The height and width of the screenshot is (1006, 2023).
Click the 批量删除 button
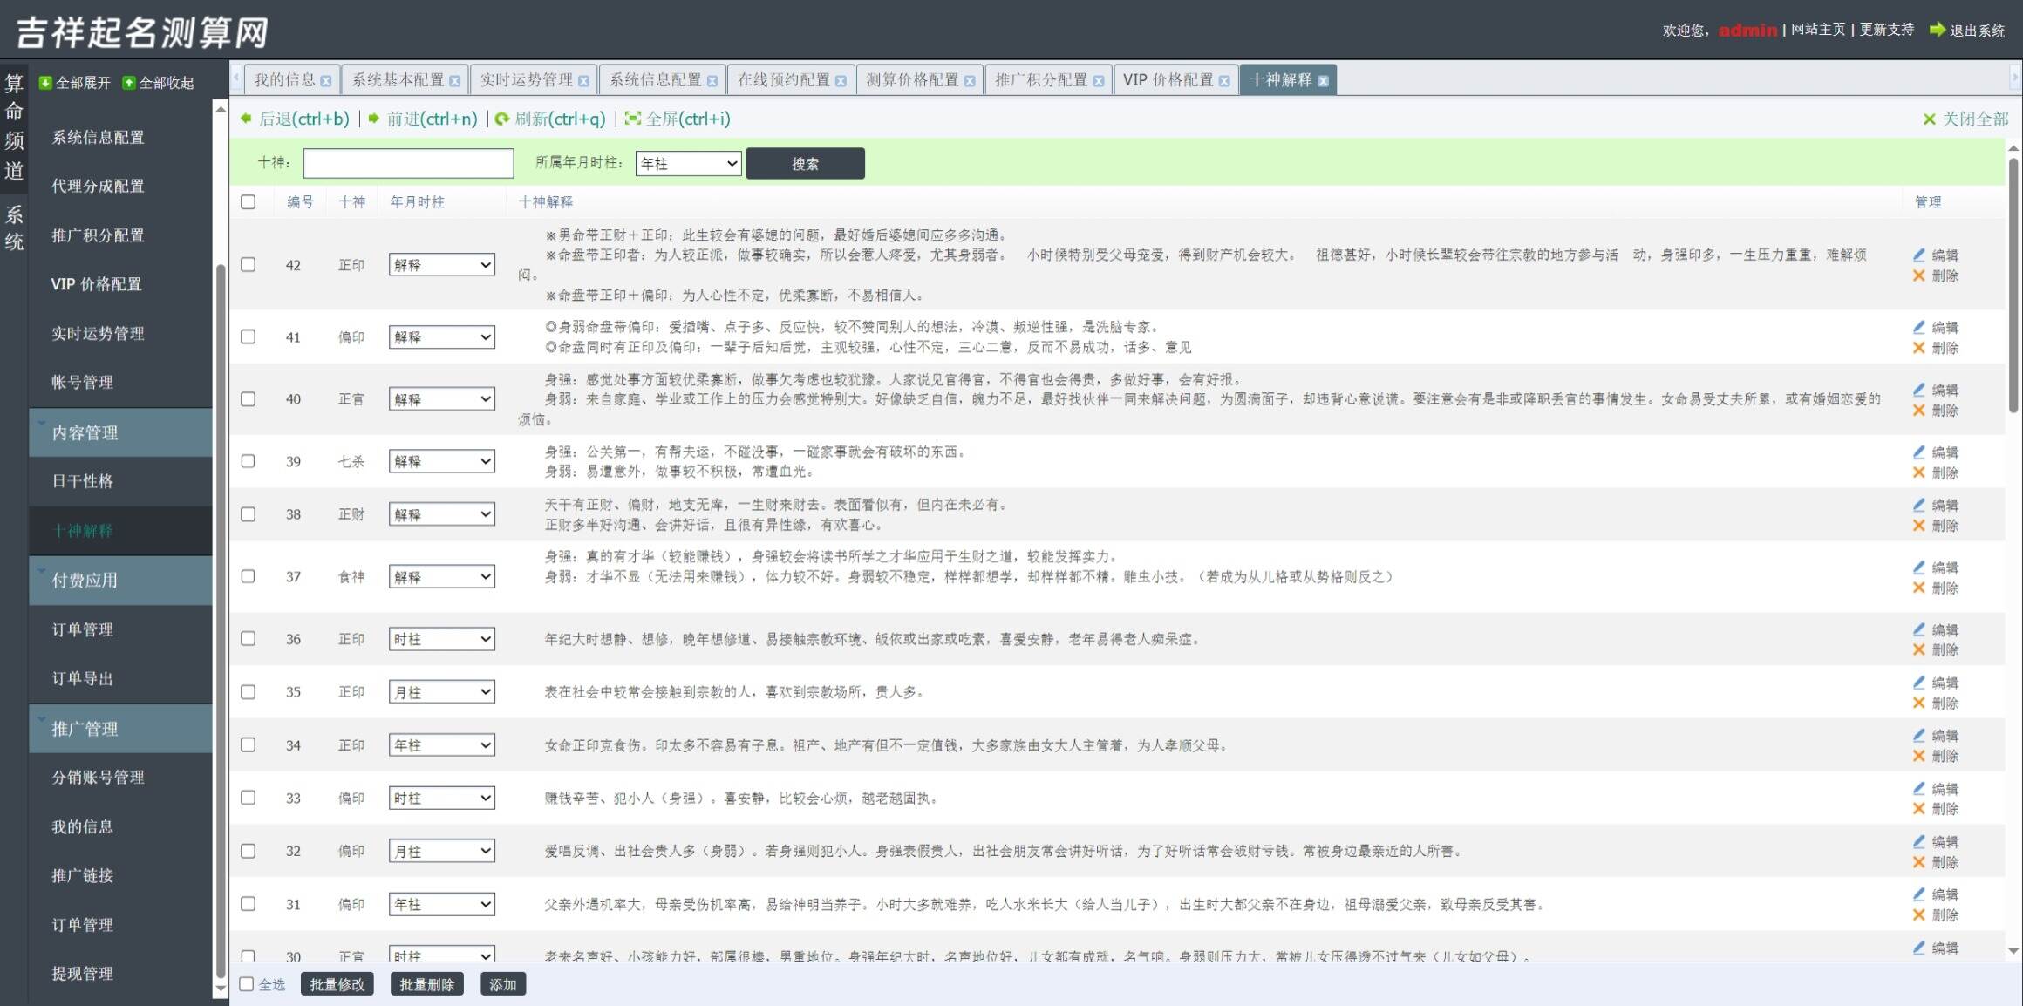426,984
